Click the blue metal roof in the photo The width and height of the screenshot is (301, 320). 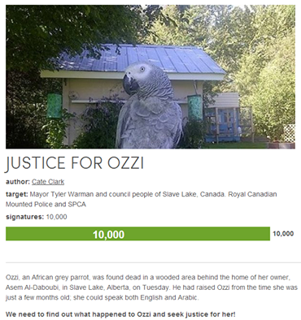pyautogui.click(x=141, y=58)
